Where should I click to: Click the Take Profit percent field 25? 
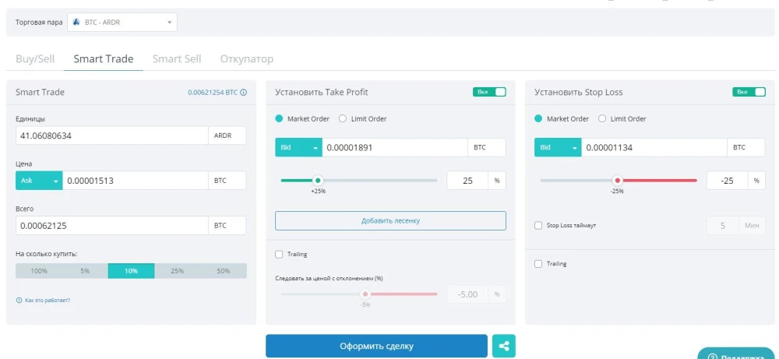(467, 181)
